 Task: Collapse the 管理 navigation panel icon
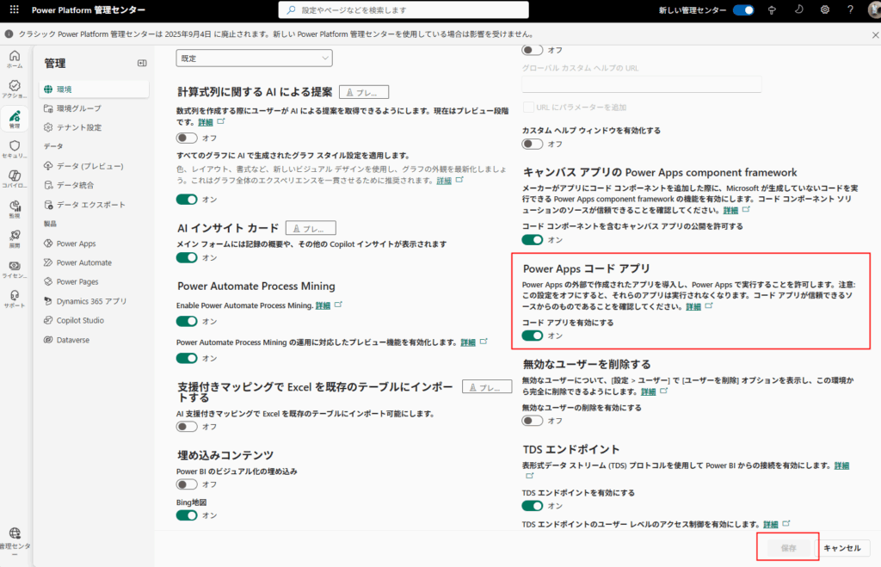pos(142,63)
